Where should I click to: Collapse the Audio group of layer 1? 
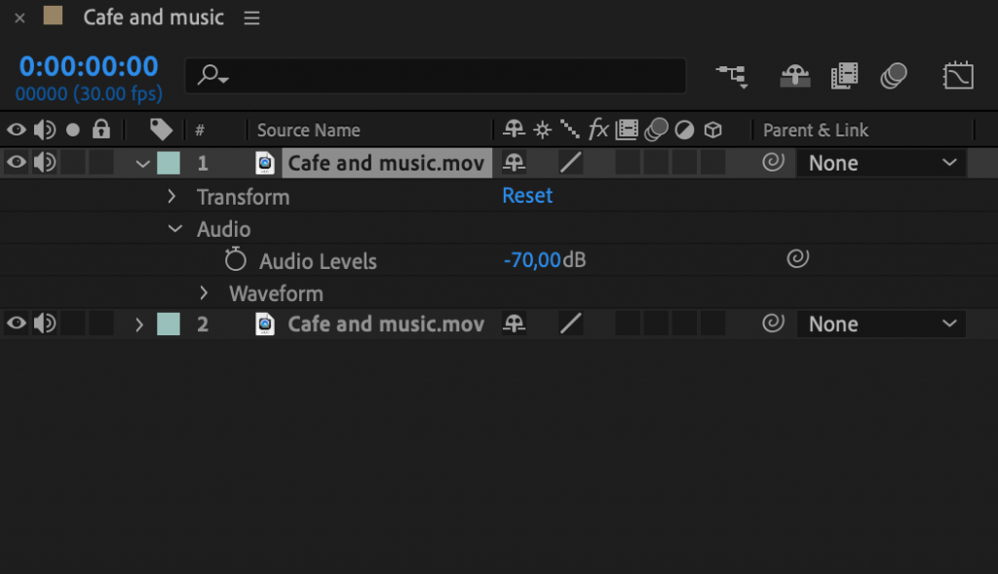175,228
